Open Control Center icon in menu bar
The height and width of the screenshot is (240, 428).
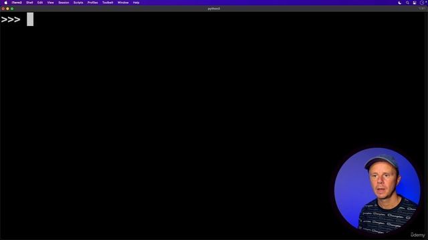[x=415, y=3]
